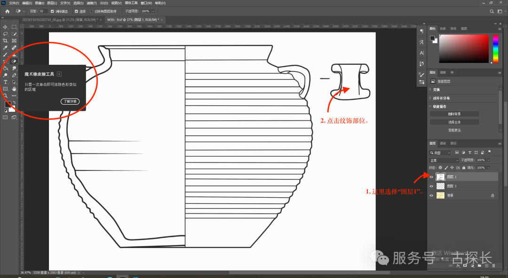This screenshot has height=278, width=508.
Task: Select the Rectangular Marquee tool
Action: (14, 27)
